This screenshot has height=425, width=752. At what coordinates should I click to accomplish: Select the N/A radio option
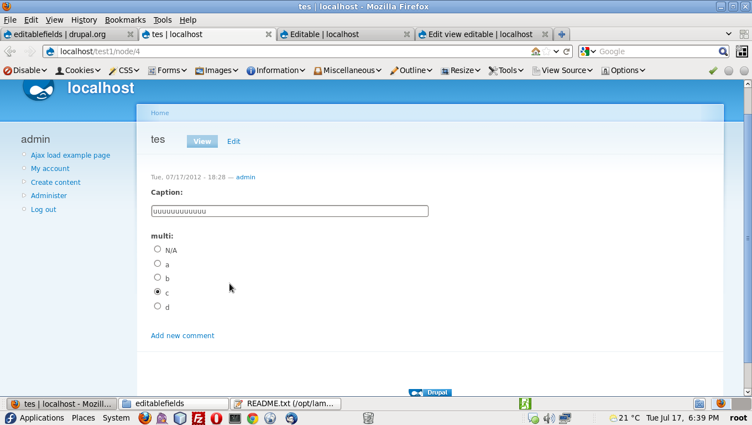pyautogui.click(x=158, y=250)
